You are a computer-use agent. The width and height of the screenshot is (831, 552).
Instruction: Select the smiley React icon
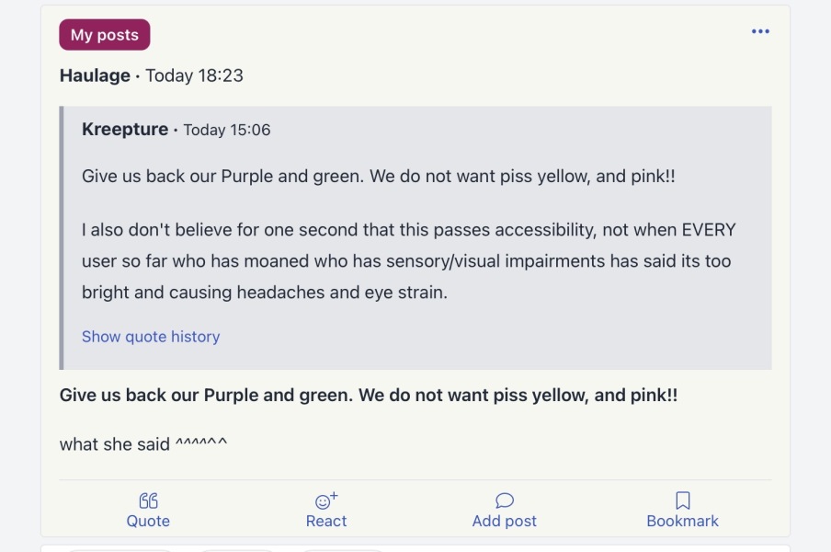[x=324, y=500]
